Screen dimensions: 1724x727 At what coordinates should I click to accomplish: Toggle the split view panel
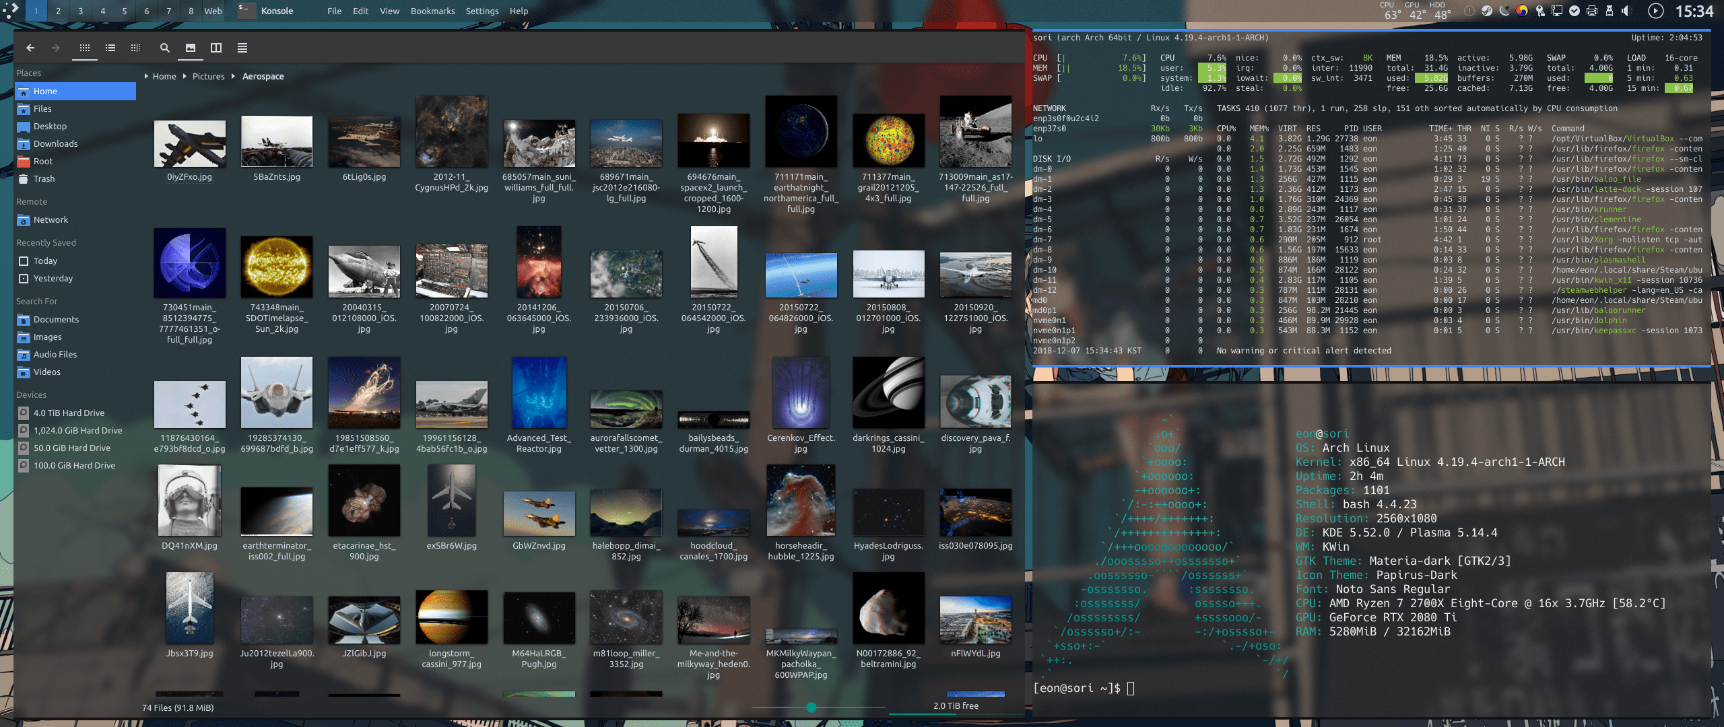(216, 48)
